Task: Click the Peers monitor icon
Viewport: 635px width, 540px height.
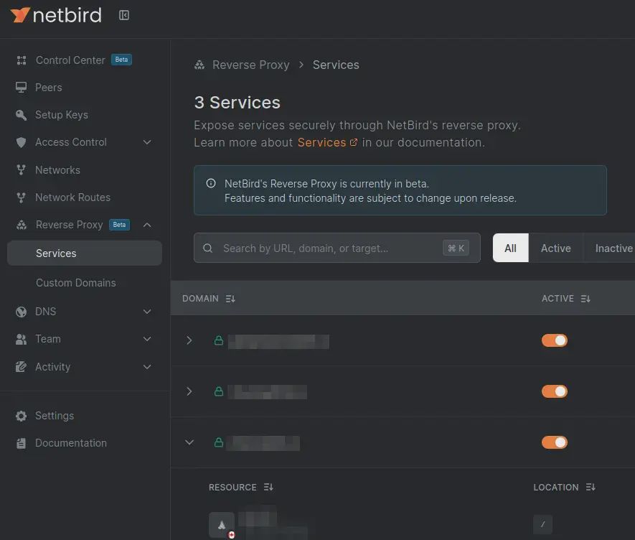Action: click(x=22, y=88)
